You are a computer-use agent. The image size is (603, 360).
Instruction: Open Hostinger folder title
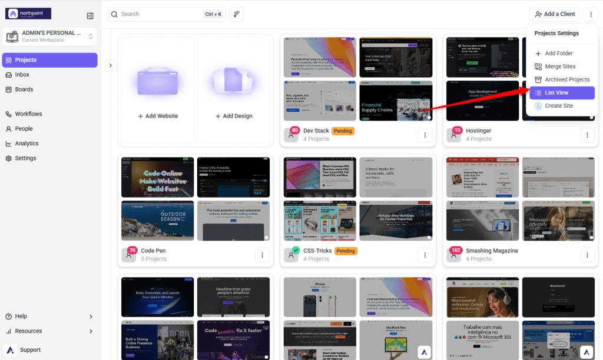pos(478,131)
